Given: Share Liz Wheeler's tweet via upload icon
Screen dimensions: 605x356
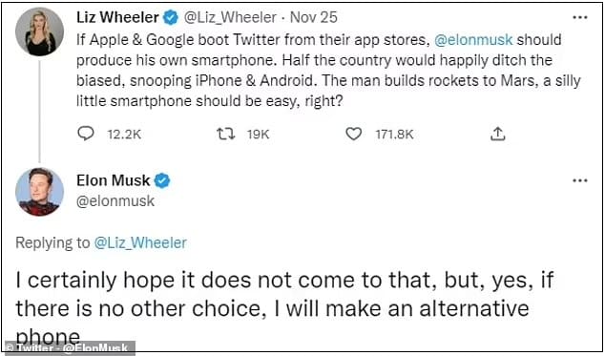Looking at the screenshot, I should [498, 134].
